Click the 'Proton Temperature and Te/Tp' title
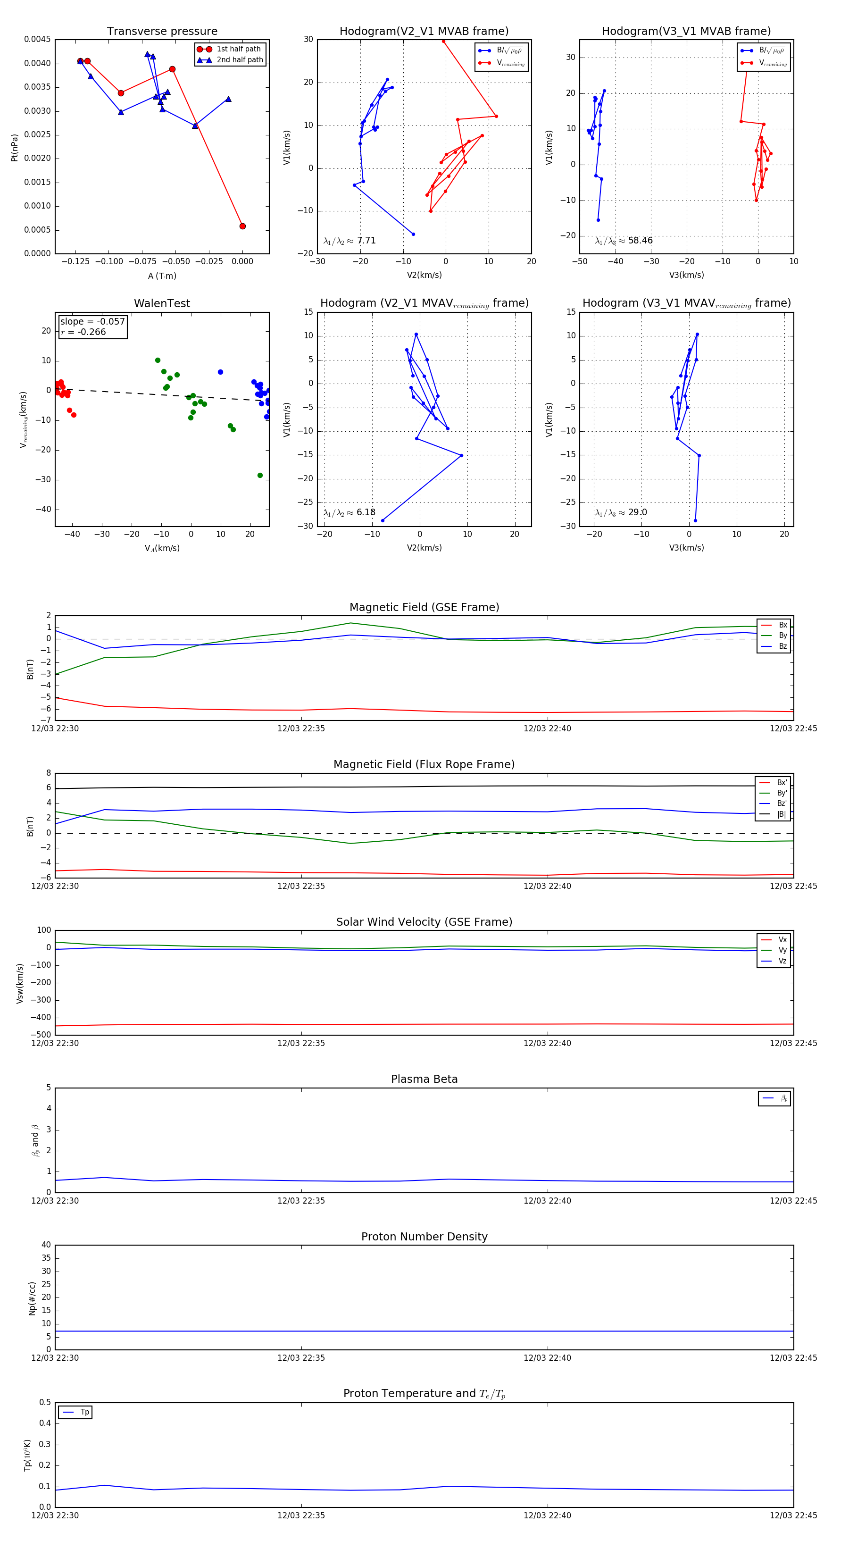The image size is (849, 1557). tap(424, 1393)
